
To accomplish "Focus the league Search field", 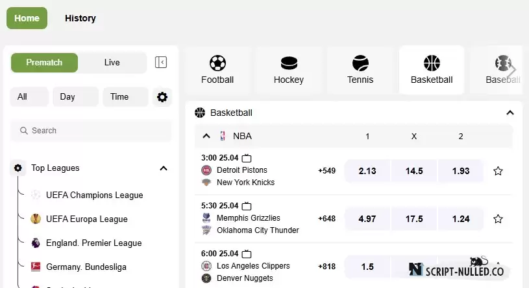I will (91, 131).
